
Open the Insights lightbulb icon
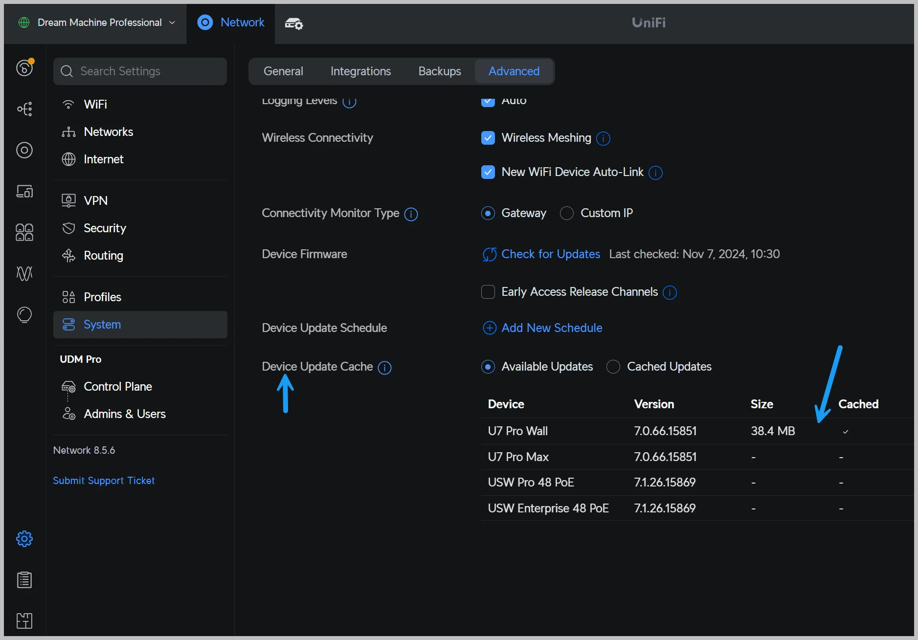tap(24, 314)
